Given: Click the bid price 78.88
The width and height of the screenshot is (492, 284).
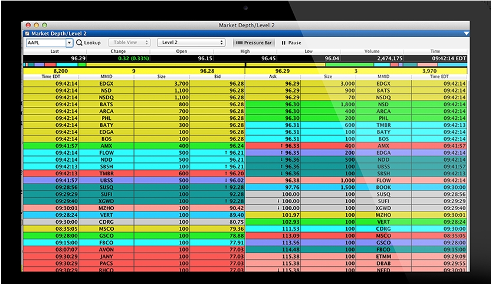Looking at the screenshot, I should tap(237, 236).
